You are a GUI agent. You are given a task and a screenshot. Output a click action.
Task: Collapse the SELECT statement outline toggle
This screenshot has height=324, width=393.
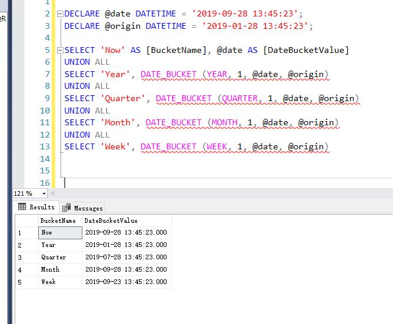click(x=60, y=51)
